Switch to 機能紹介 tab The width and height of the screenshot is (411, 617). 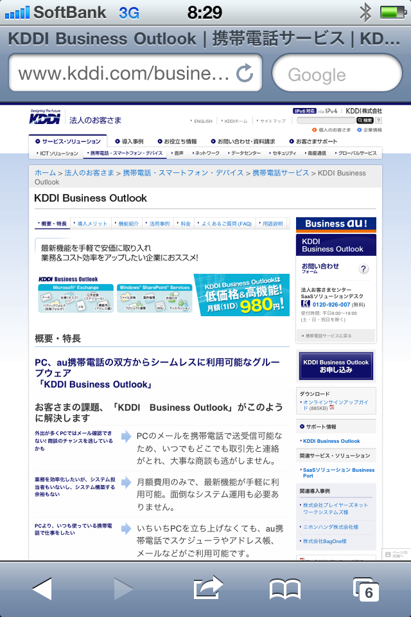tap(127, 224)
